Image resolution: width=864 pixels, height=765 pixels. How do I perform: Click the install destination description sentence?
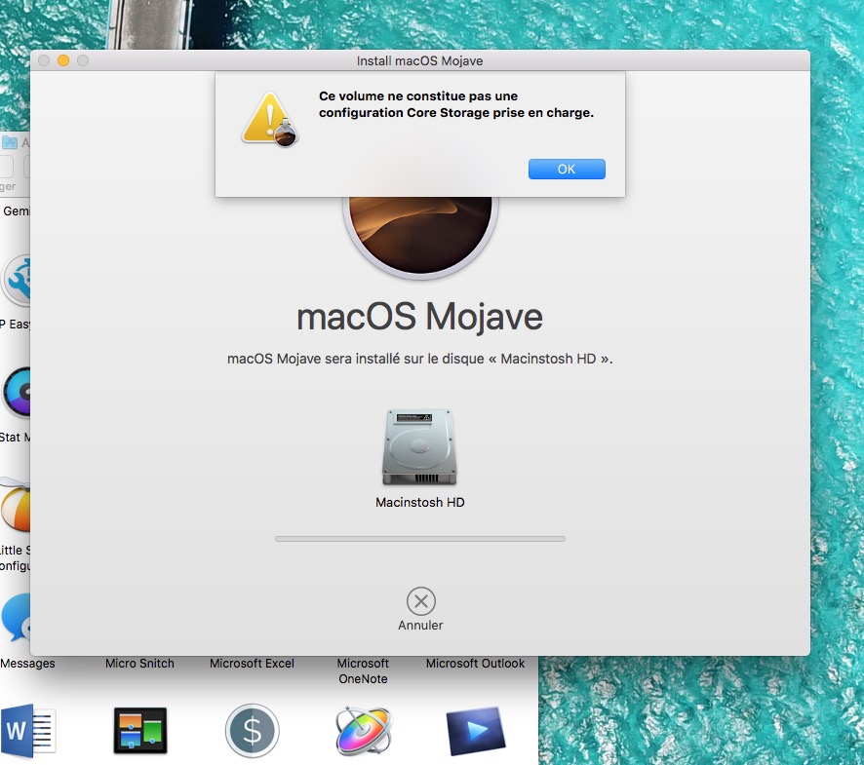click(420, 359)
